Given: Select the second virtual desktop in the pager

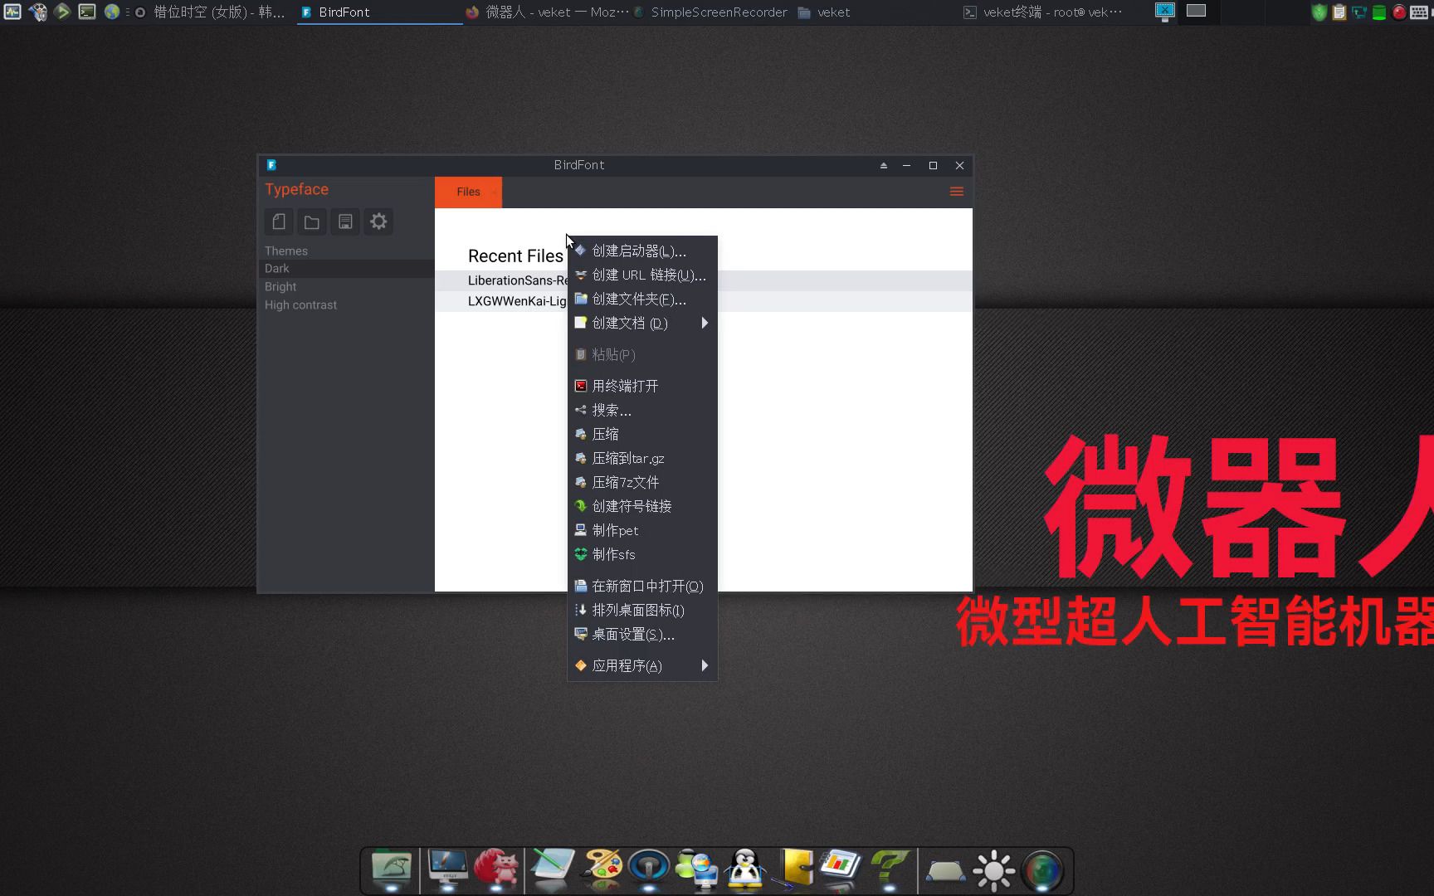Looking at the screenshot, I should point(1196,11).
